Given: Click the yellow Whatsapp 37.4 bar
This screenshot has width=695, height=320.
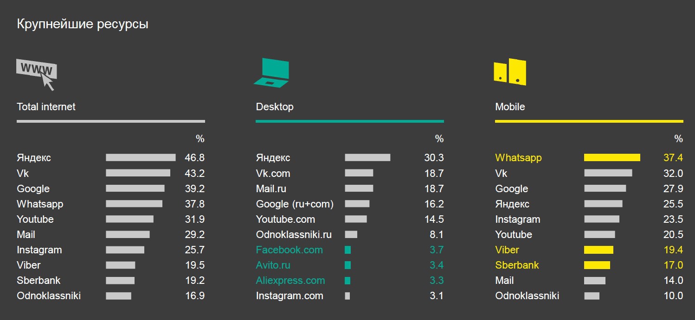Looking at the screenshot, I should 612,158.
